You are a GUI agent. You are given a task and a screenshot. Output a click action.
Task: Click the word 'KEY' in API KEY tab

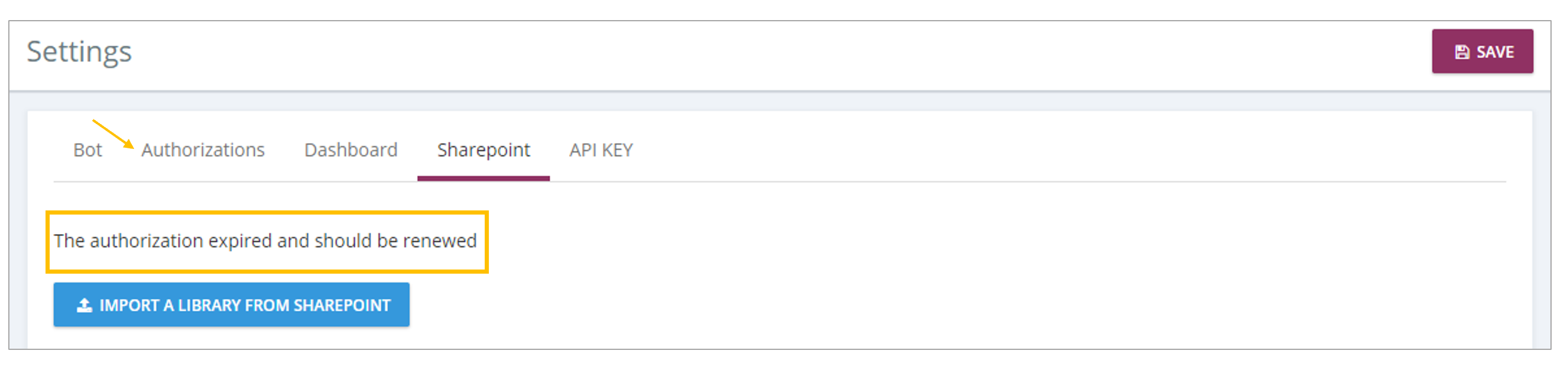[618, 150]
